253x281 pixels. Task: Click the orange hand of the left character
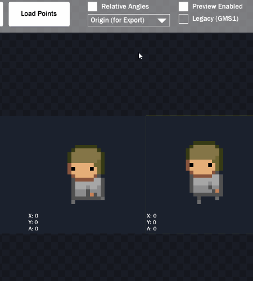pos(92,194)
